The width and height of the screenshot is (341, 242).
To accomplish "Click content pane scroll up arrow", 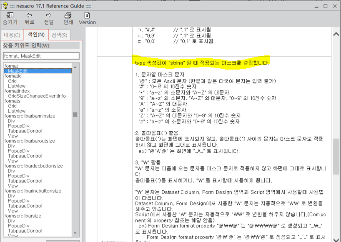I will coord(336,34).
